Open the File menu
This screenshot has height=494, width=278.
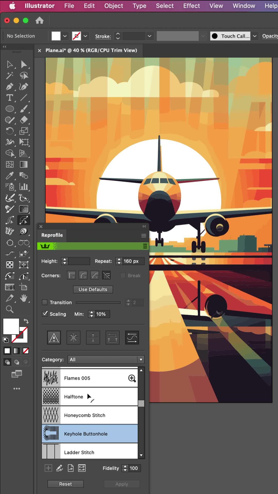tap(69, 6)
